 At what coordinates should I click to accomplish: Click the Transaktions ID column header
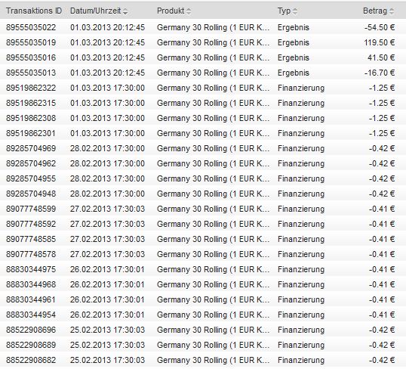(34, 11)
